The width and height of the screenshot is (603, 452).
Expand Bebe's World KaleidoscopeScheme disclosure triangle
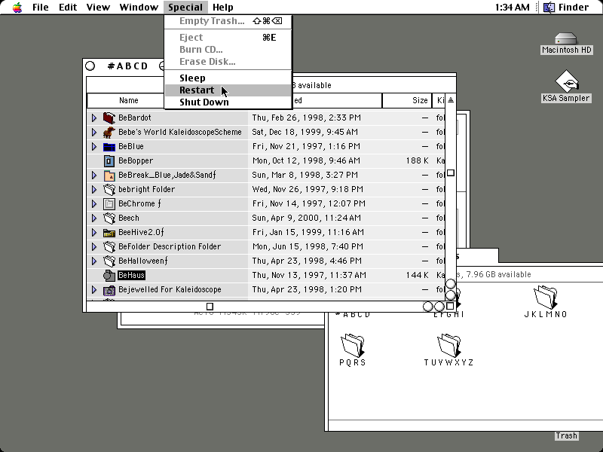[93, 132]
